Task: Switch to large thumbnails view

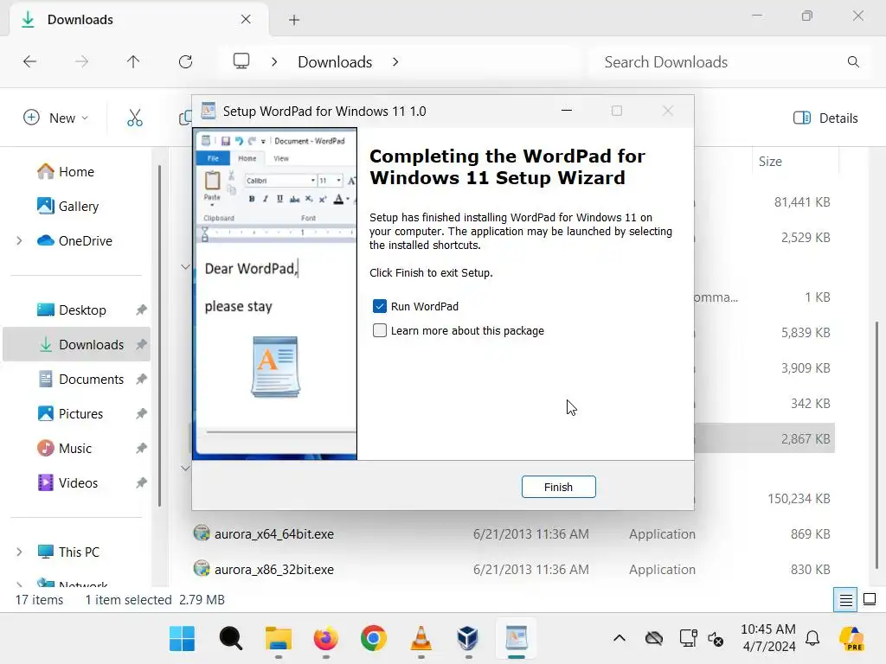Action: tap(870, 599)
